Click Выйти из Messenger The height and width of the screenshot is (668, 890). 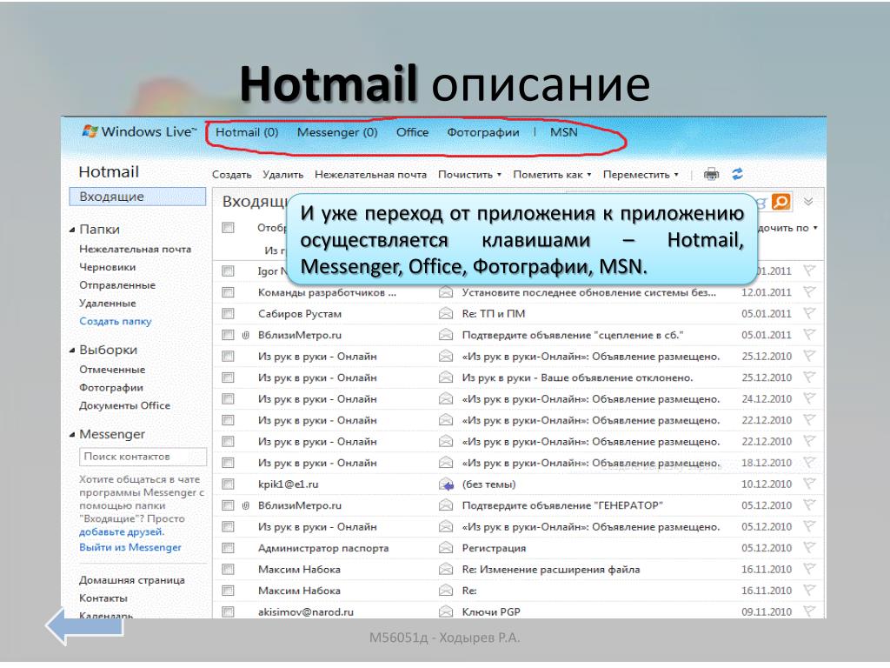[130, 548]
